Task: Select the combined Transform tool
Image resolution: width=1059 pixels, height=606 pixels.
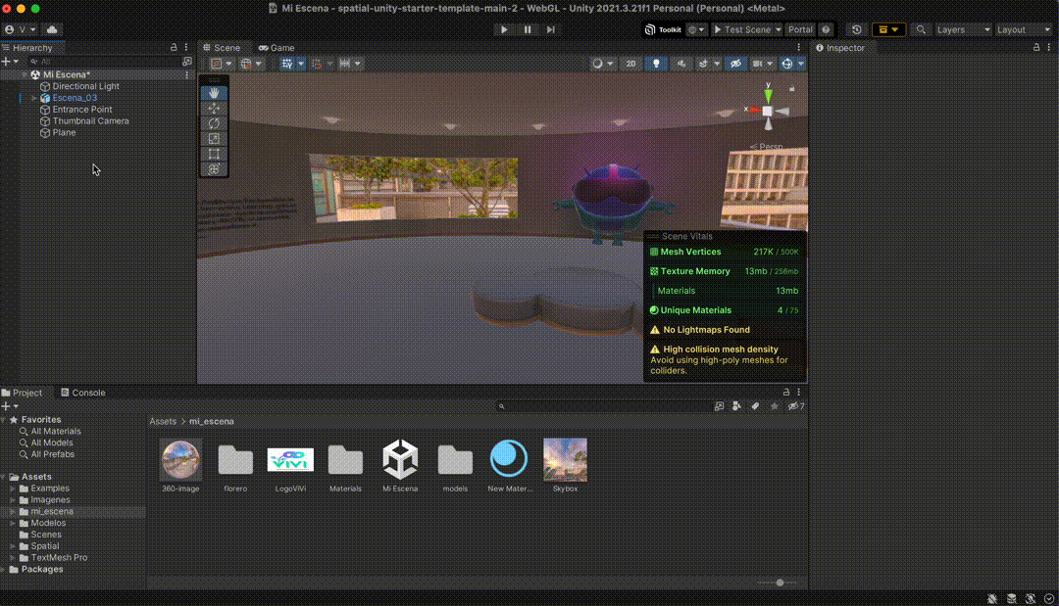Action: click(214, 169)
